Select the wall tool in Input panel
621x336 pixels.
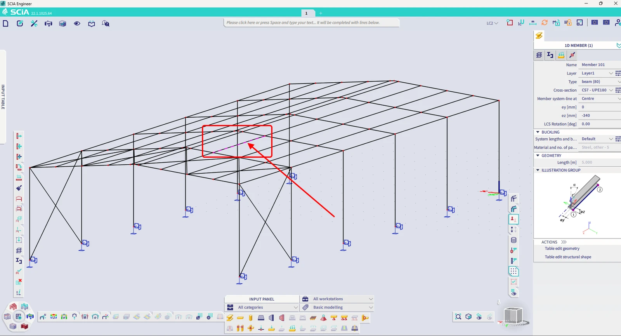[x=271, y=318]
